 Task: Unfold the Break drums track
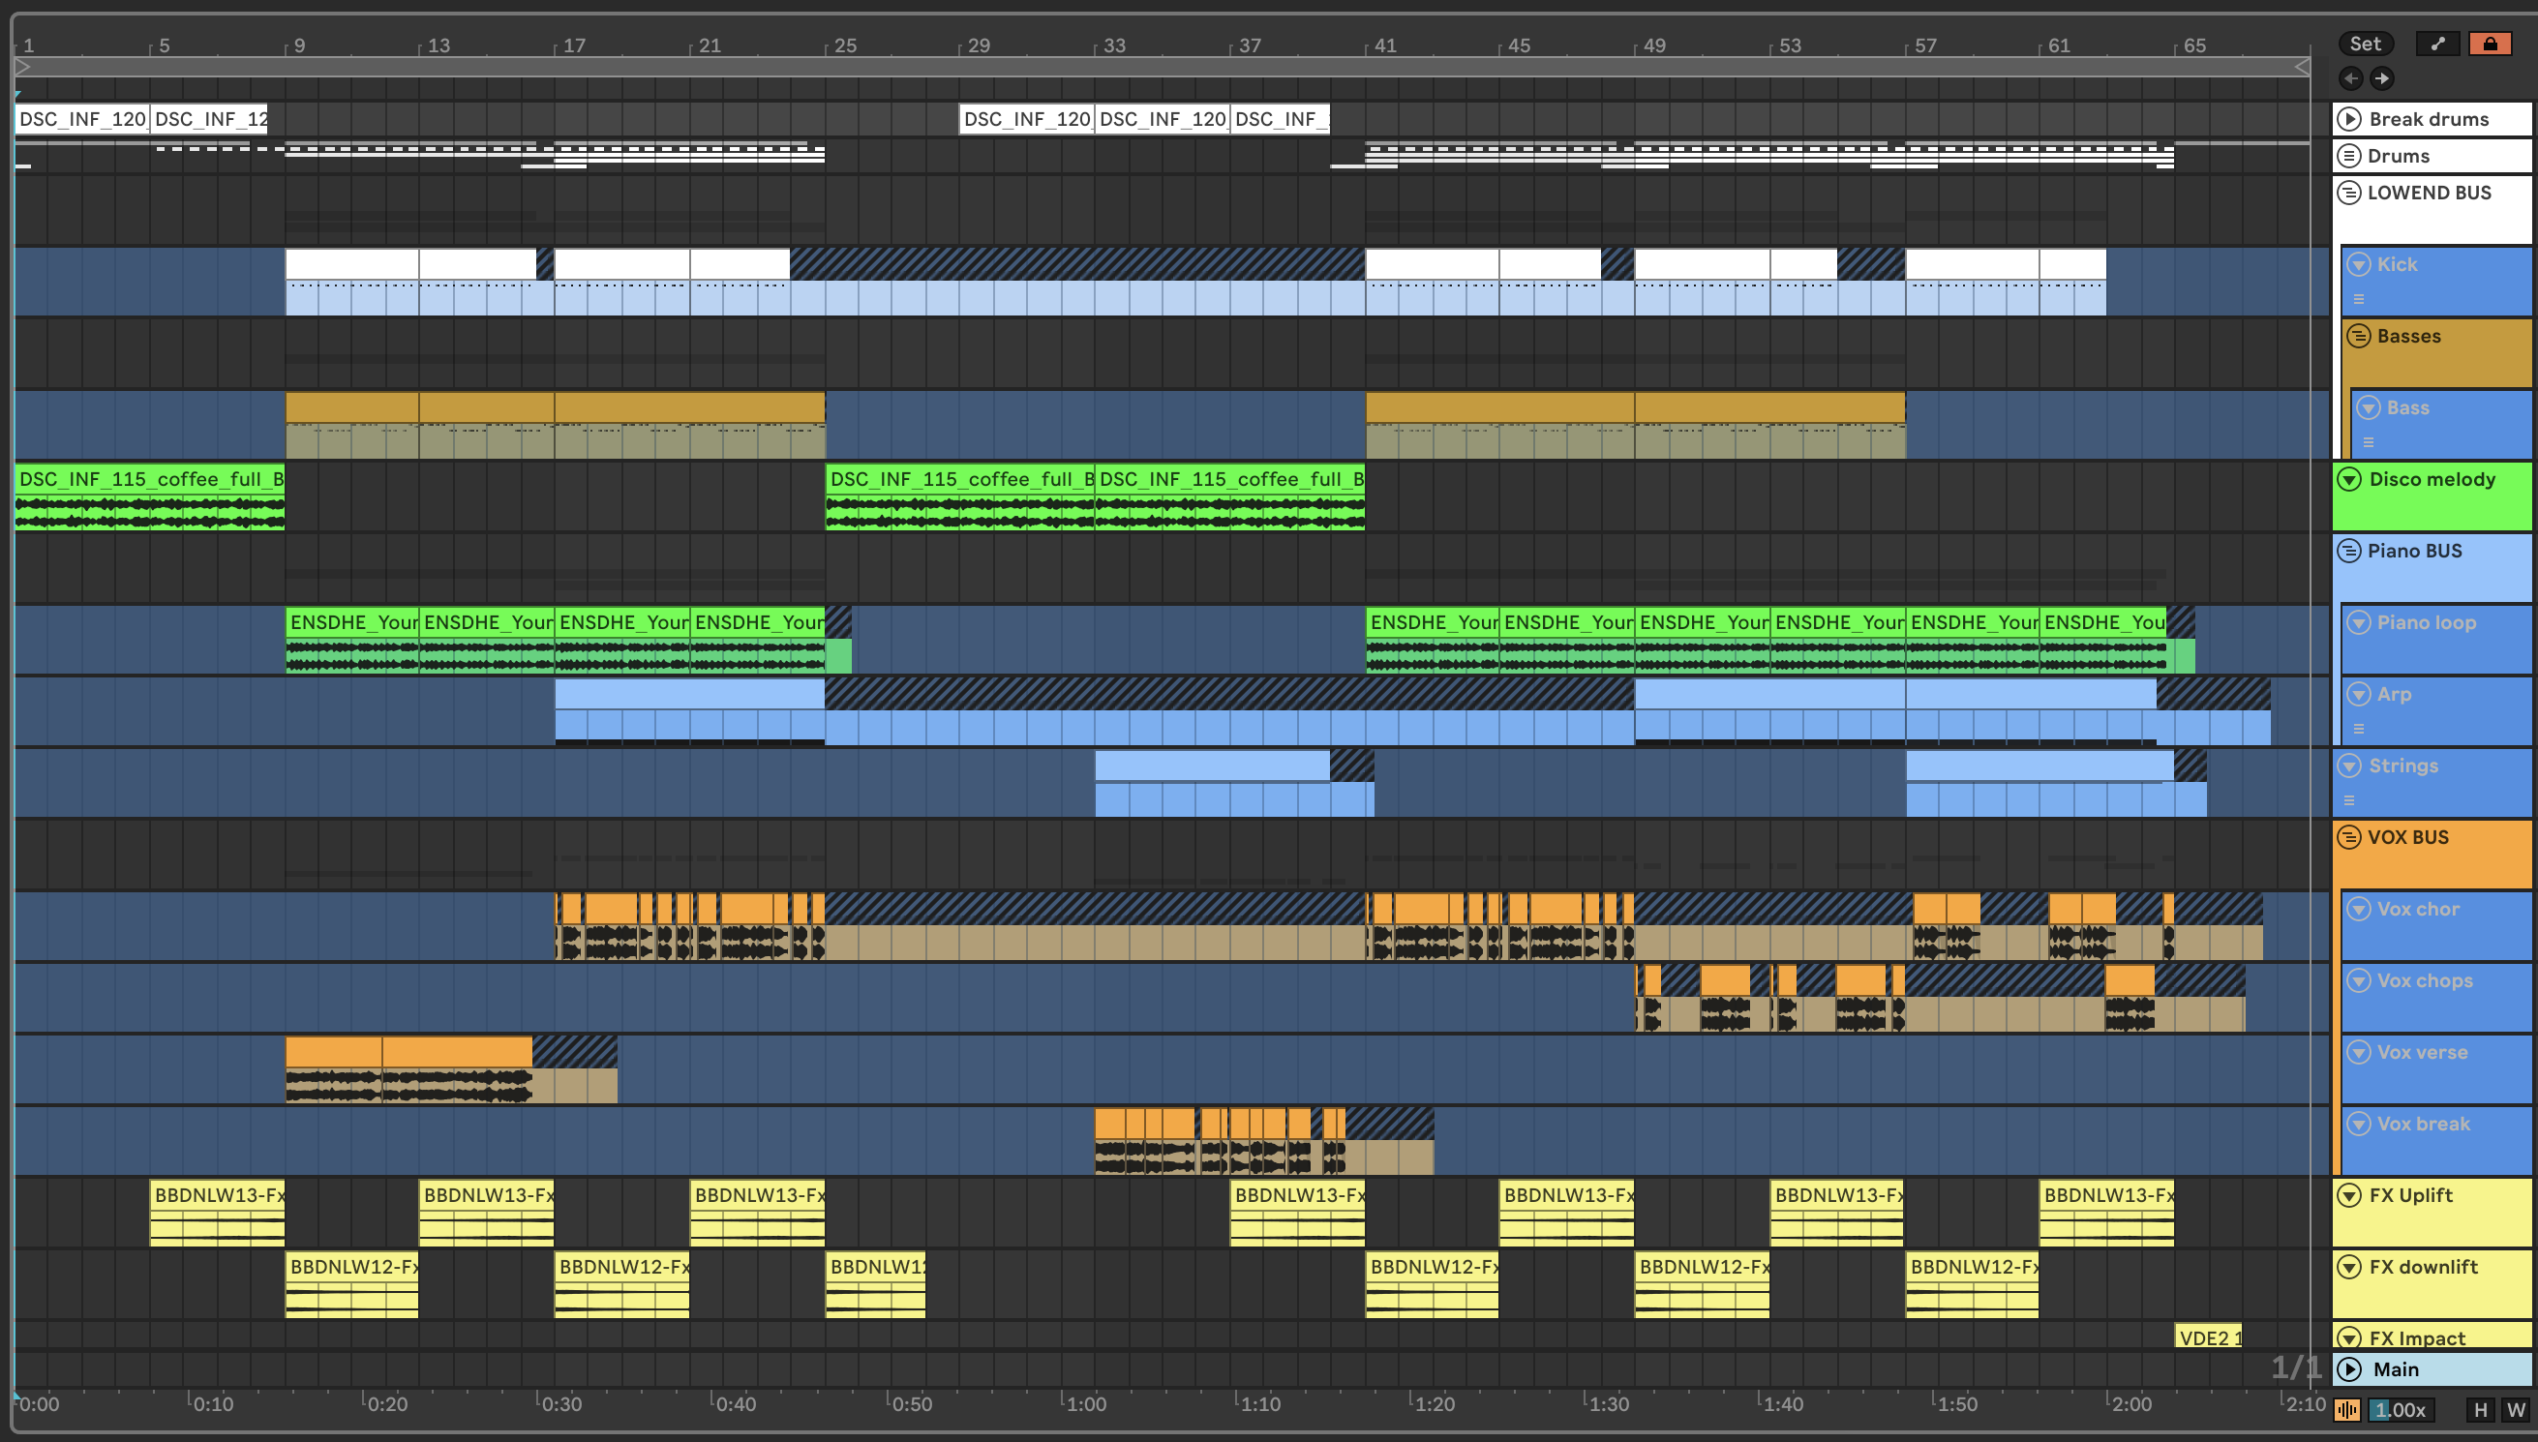tap(2349, 119)
